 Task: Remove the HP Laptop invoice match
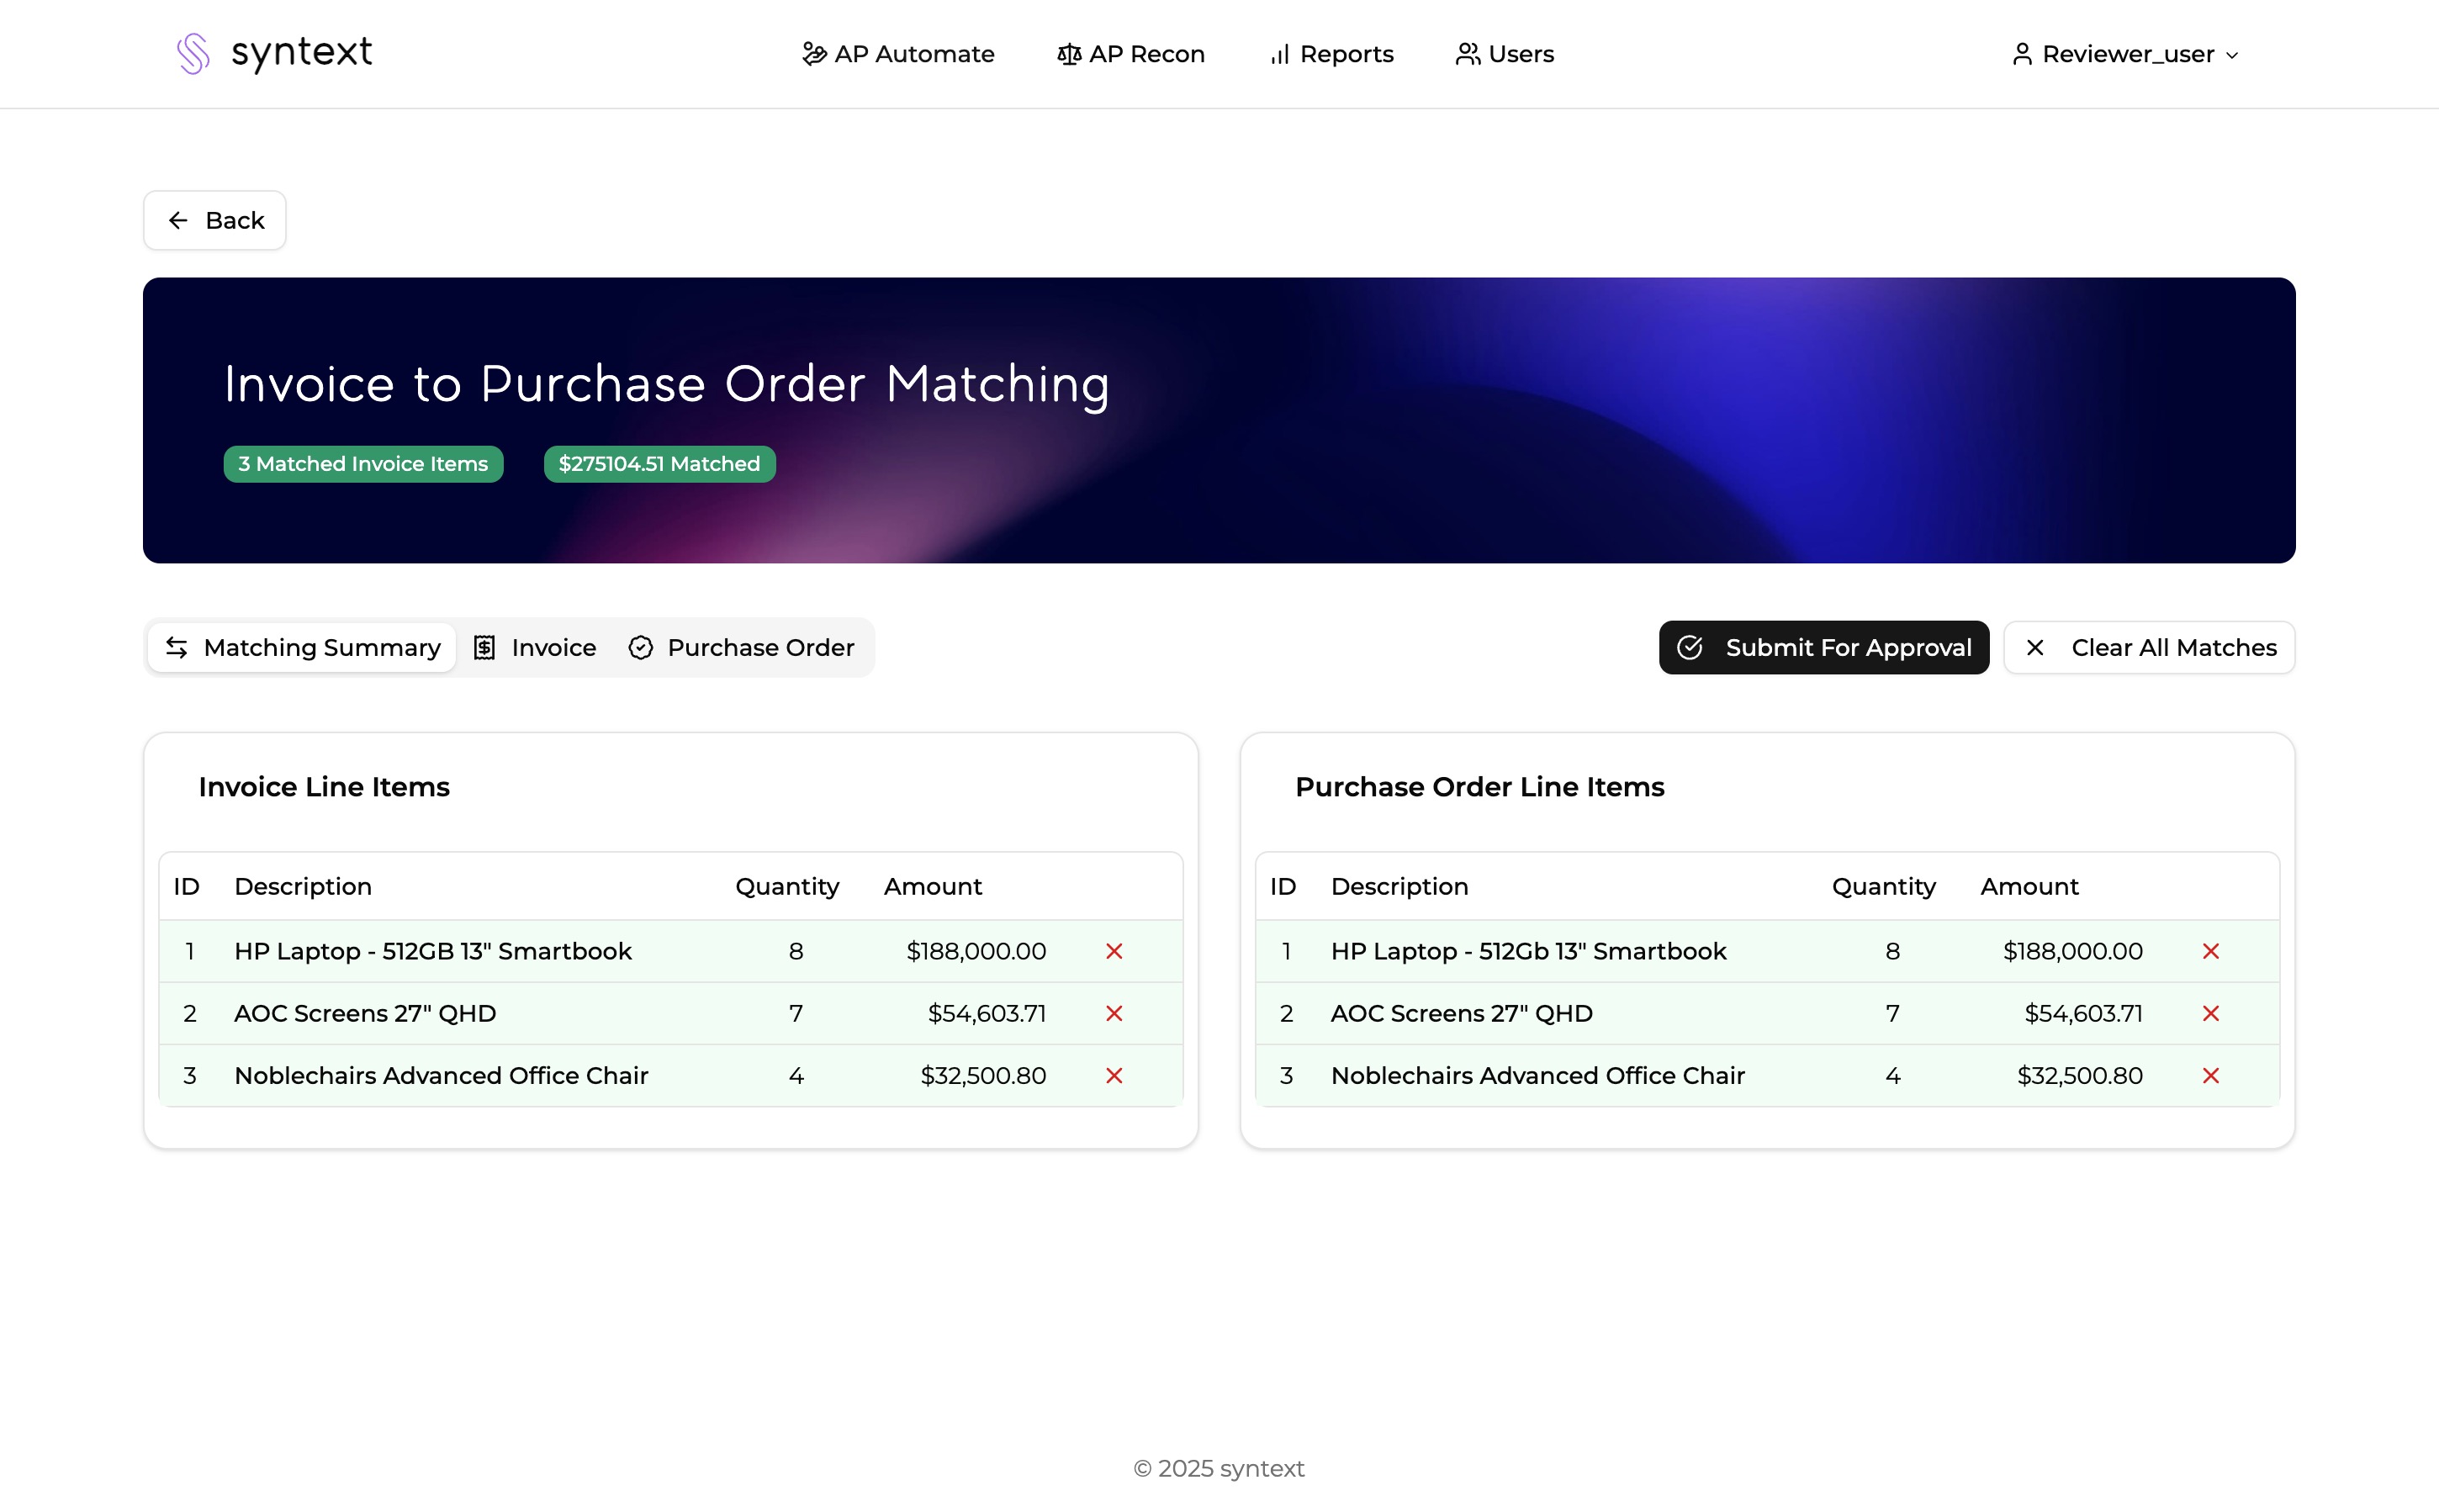pyautogui.click(x=1114, y=951)
